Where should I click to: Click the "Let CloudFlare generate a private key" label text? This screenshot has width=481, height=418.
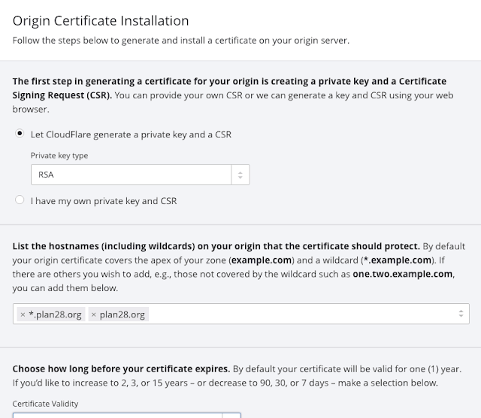131,134
